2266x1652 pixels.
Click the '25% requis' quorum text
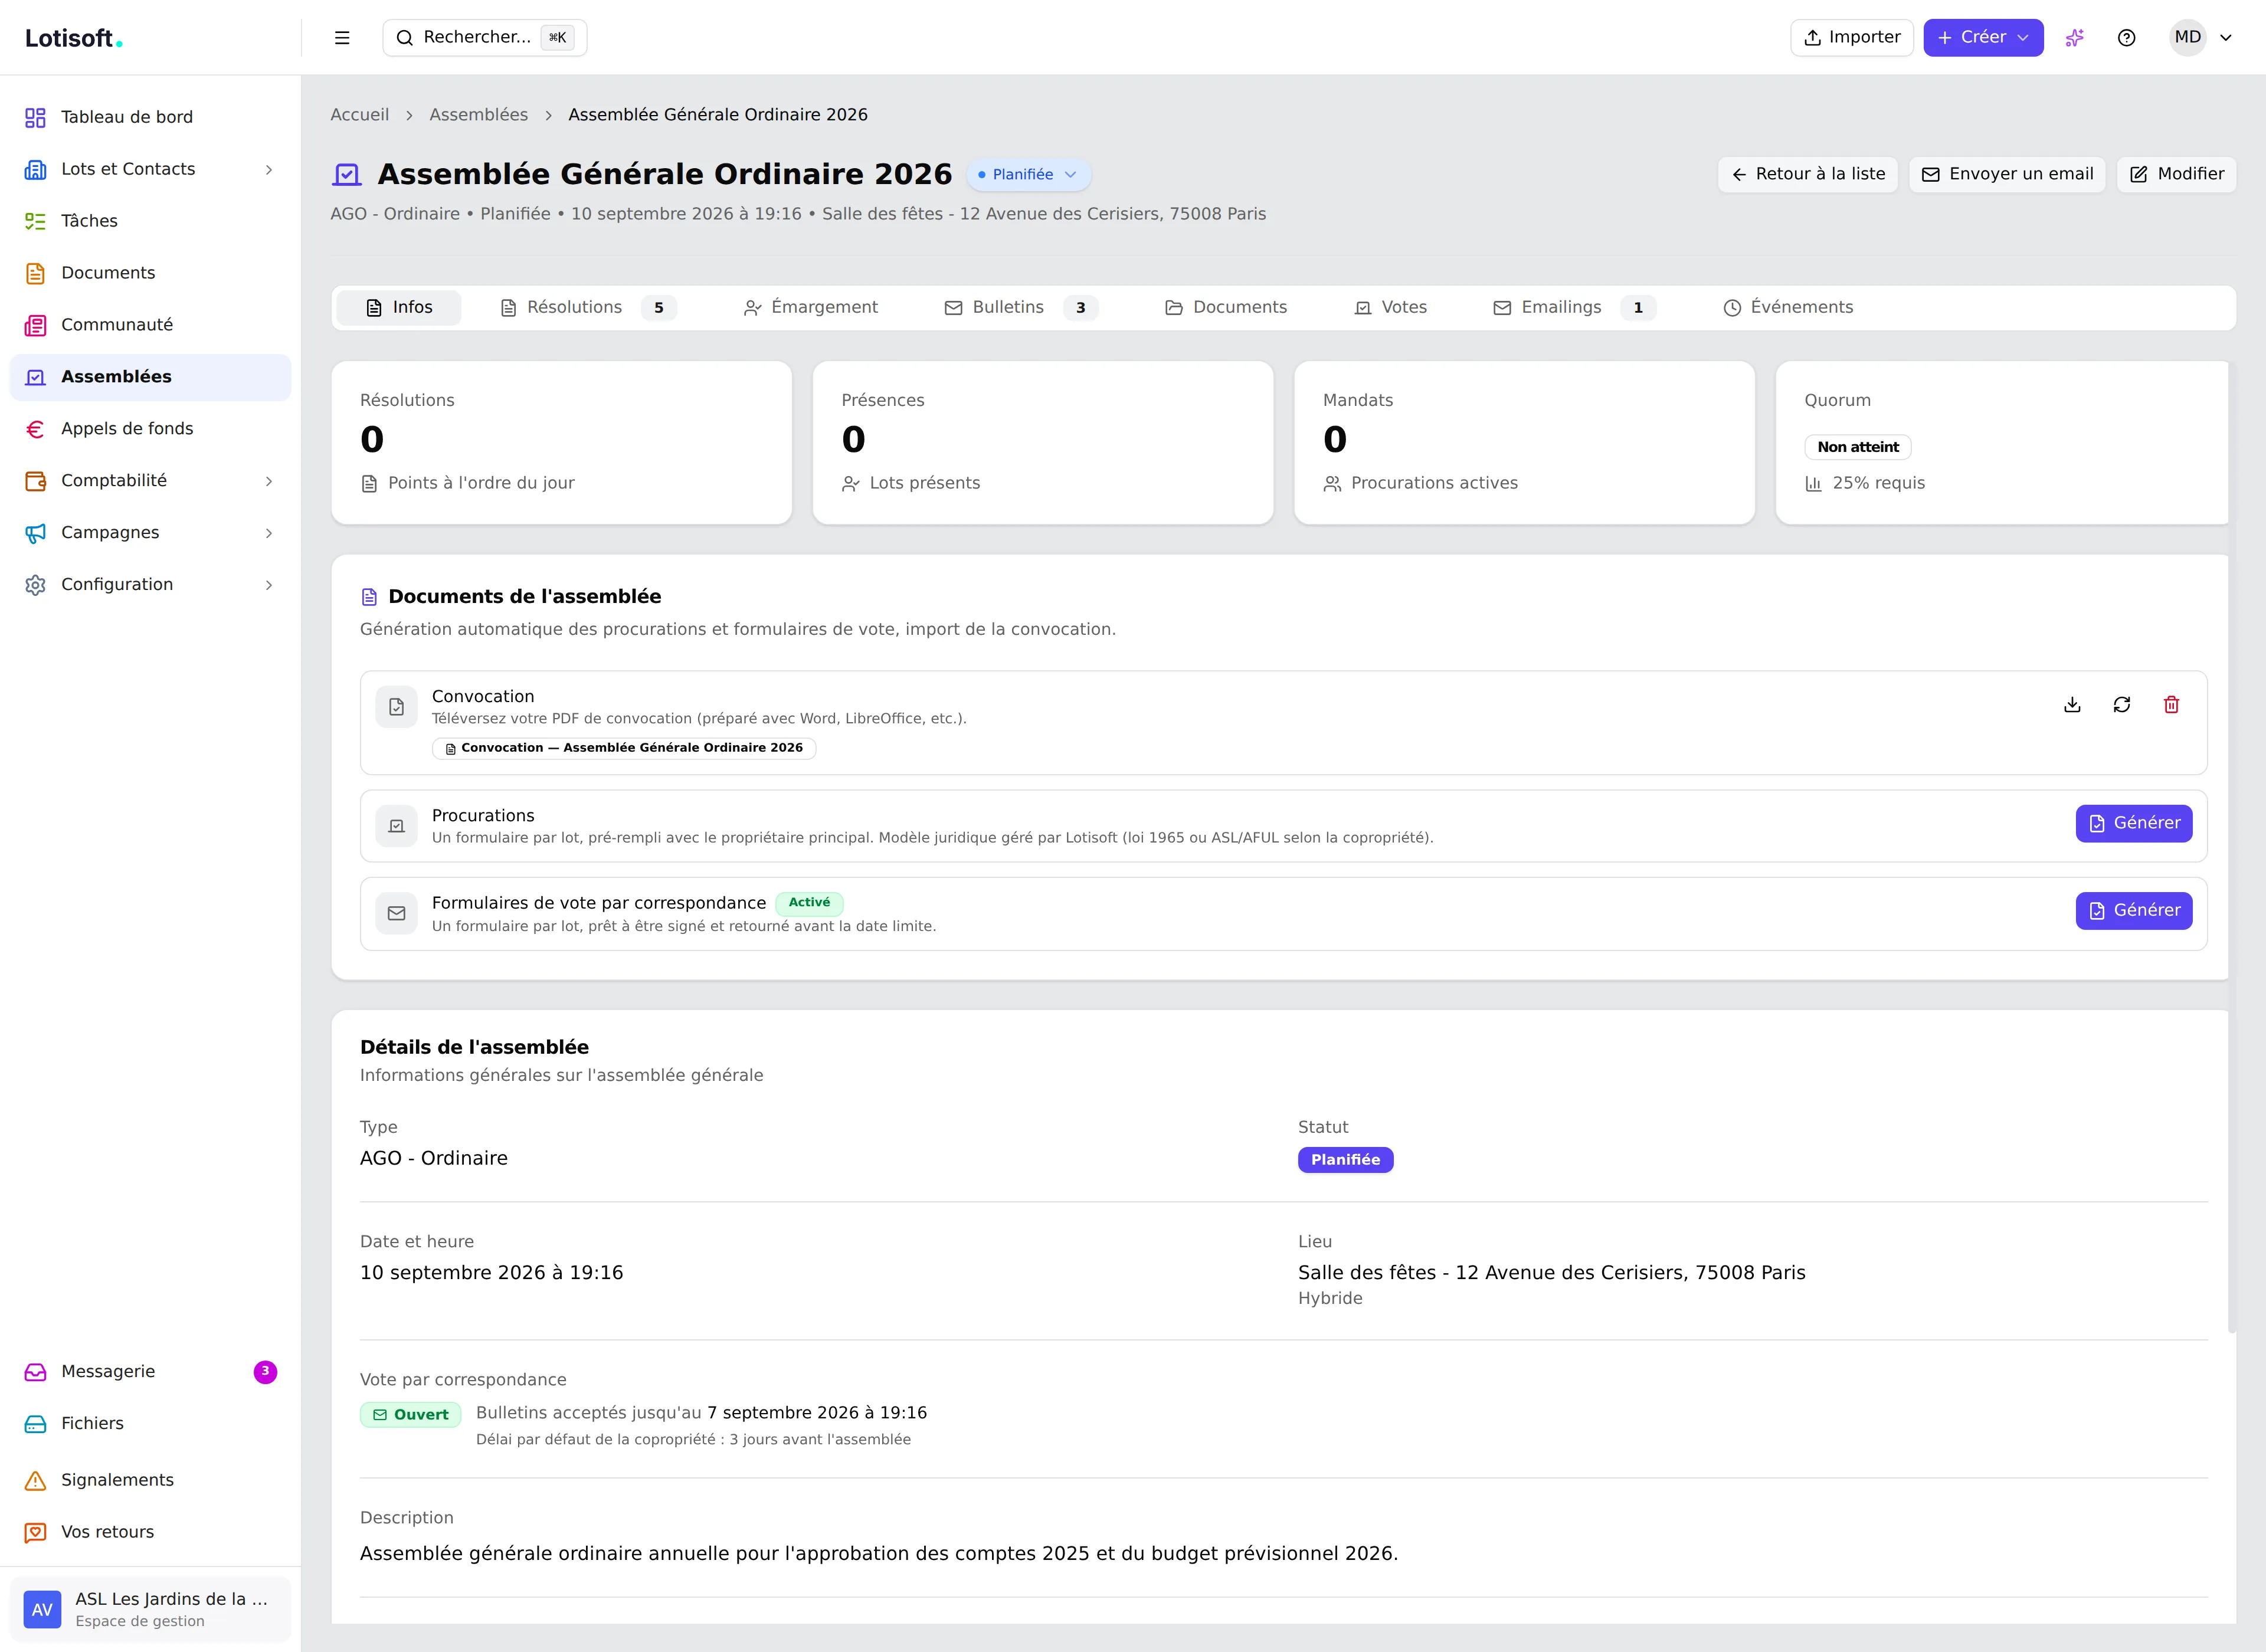(x=1879, y=484)
